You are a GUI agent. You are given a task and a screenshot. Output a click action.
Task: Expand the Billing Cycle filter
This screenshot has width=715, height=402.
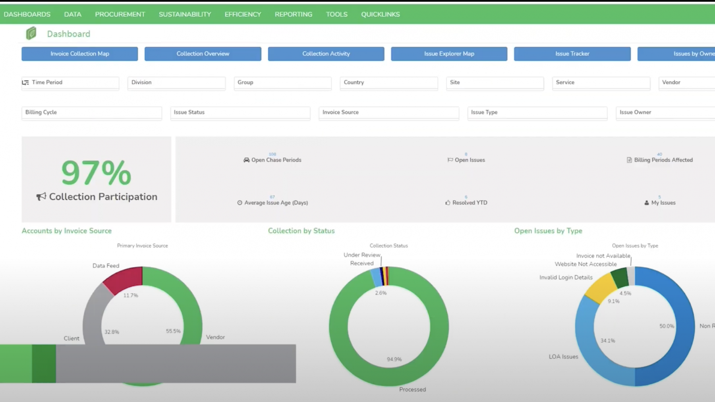(x=91, y=112)
